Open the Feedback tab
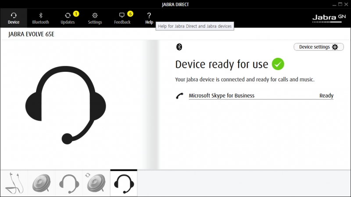The width and height of the screenshot is (351, 197). pyautogui.click(x=122, y=18)
